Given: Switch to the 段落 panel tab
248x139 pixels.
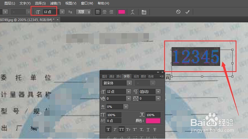Looking at the screenshot, I should click(x=136, y=76).
